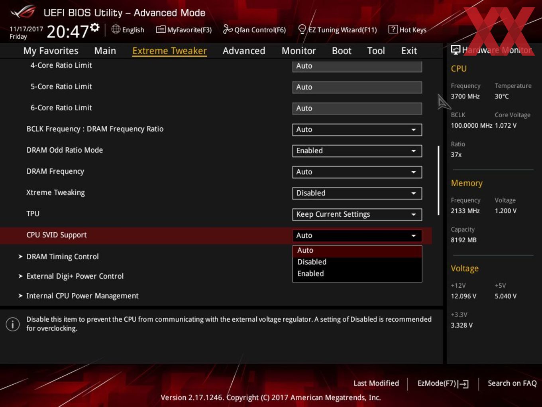
Task: Go to the Advanced tab
Action: click(x=244, y=51)
